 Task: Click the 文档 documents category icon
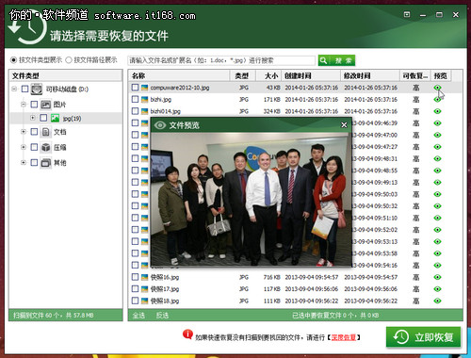tap(46, 132)
